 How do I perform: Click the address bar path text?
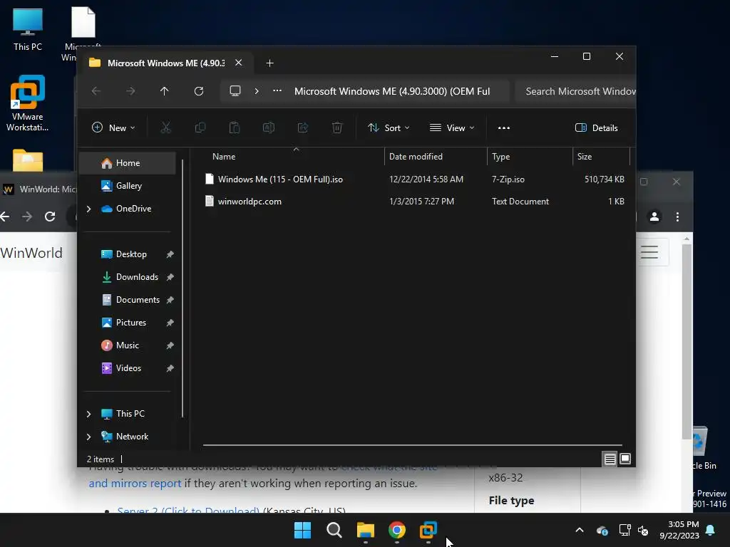pyautogui.click(x=392, y=91)
